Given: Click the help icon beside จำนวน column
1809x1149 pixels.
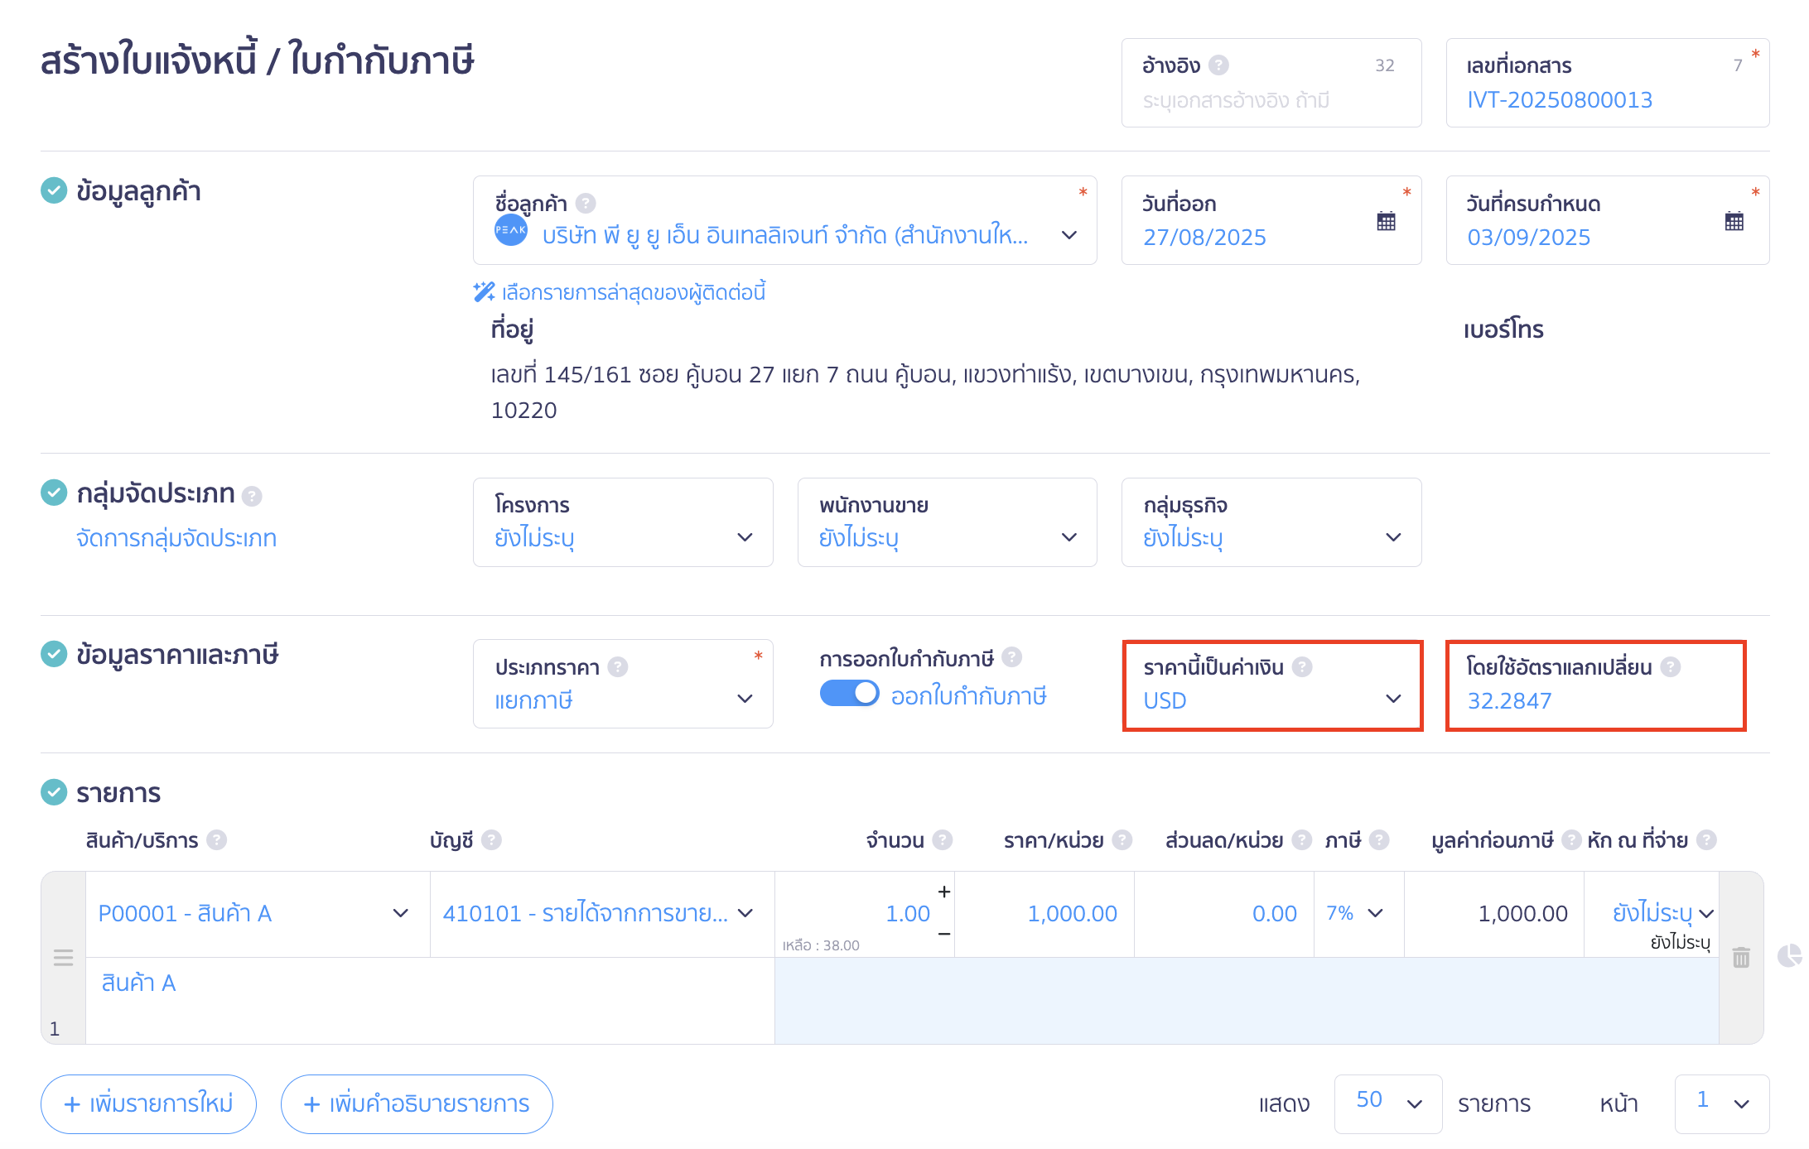Looking at the screenshot, I should (943, 840).
